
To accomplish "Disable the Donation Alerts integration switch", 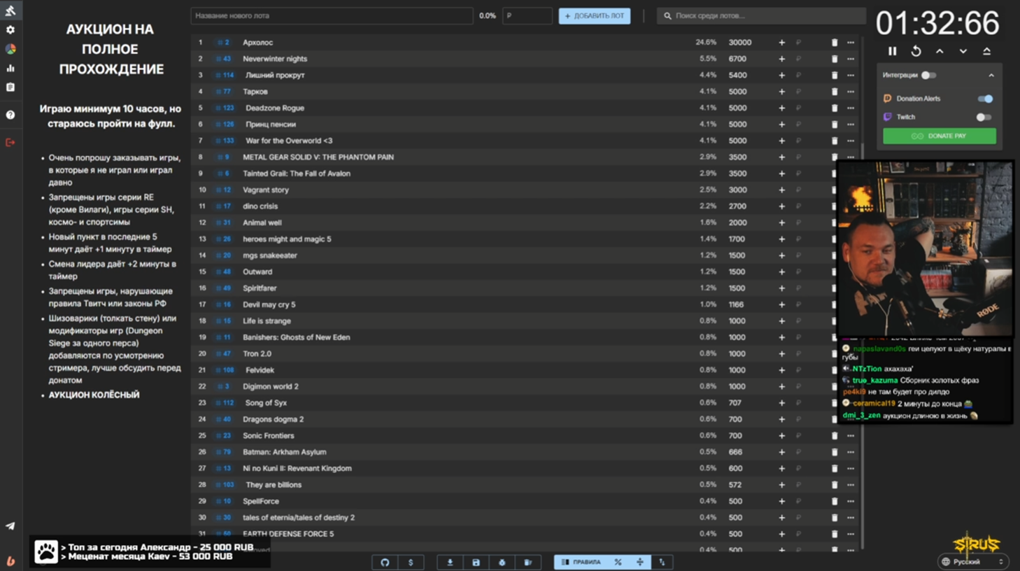I will pyautogui.click(x=985, y=99).
